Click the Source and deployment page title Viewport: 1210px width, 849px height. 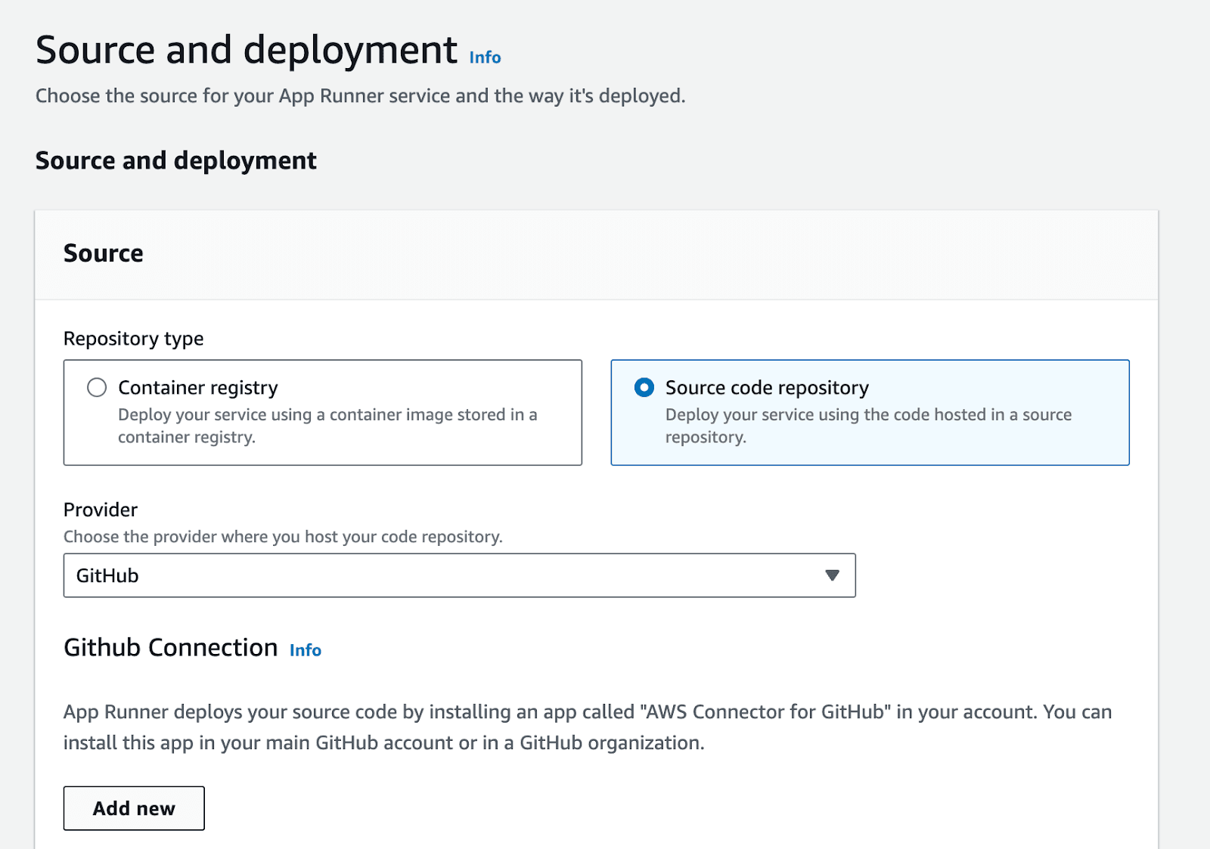[250, 49]
